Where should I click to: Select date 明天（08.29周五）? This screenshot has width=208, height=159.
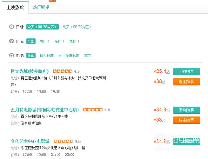pyautogui.click(x=77, y=27)
